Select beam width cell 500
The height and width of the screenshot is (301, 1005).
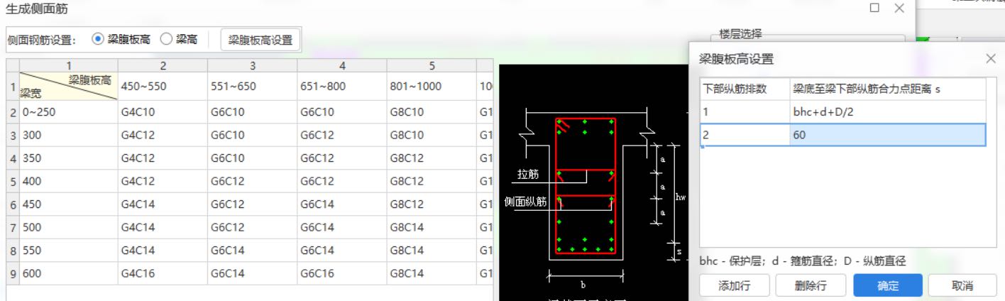tap(68, 227)
